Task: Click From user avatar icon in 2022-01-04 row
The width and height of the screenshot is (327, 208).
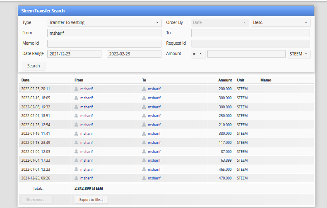Action: click(x=76, y=160)
